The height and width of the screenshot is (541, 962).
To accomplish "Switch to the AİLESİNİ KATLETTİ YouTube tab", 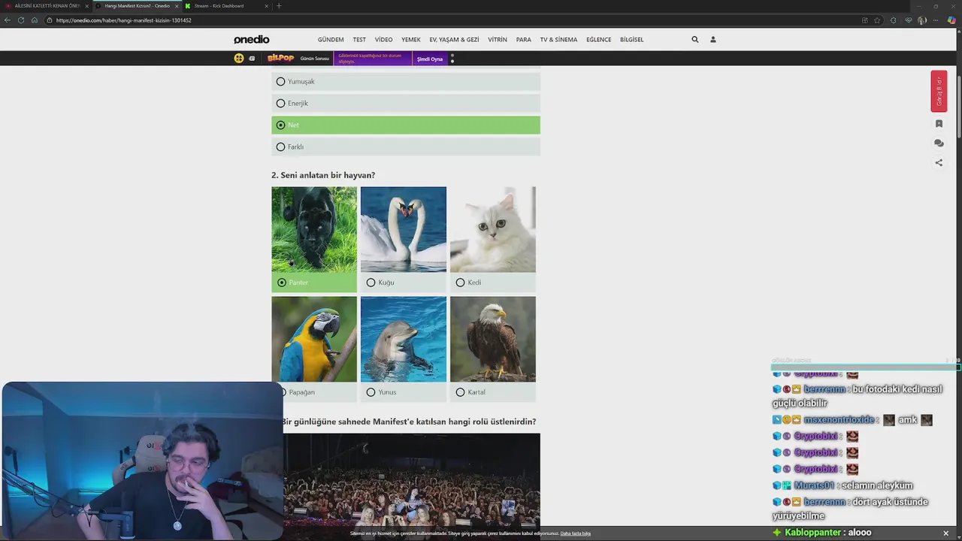I will (x=45, y=6).
